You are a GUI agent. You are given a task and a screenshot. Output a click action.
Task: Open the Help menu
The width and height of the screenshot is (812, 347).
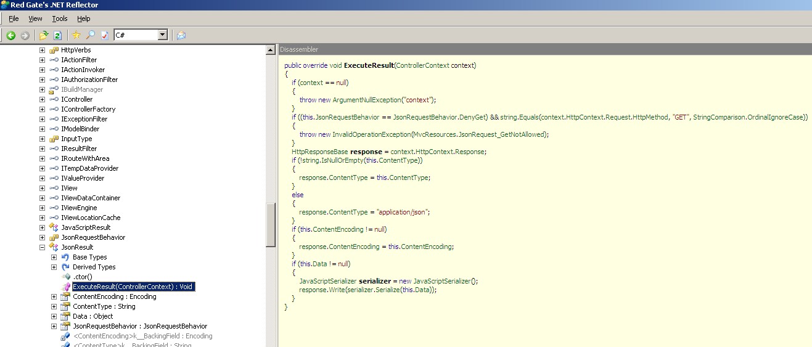[x=83, y=18]
